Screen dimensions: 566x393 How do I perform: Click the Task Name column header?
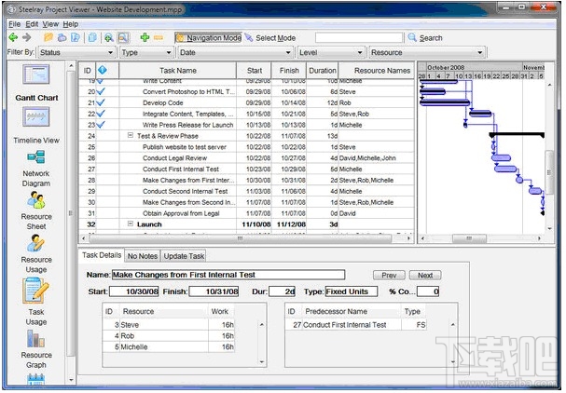pyautogui.click(x=178, y=71)
